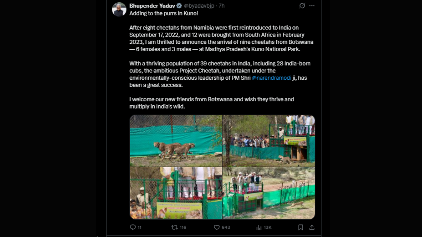Open photo of crowd watching cheetah release
The width and height of the screenshot is (422, 237).
[269, 141]
